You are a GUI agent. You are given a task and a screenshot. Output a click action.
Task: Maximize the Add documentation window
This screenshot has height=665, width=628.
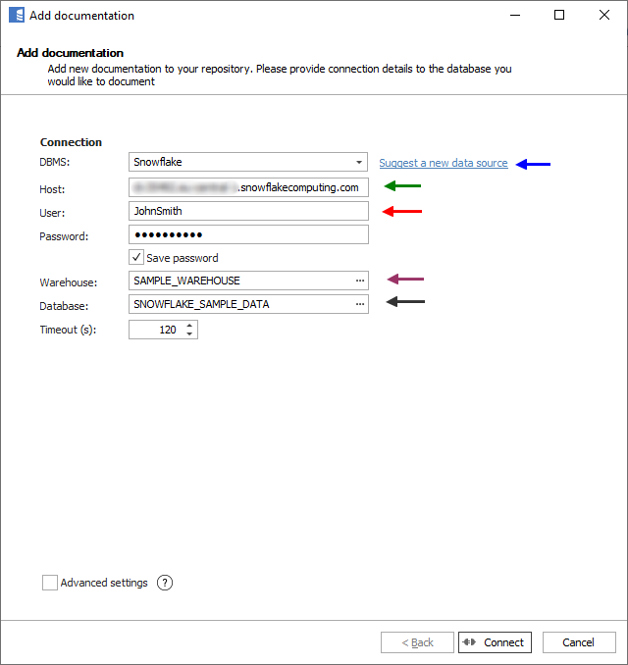[559, 16]
